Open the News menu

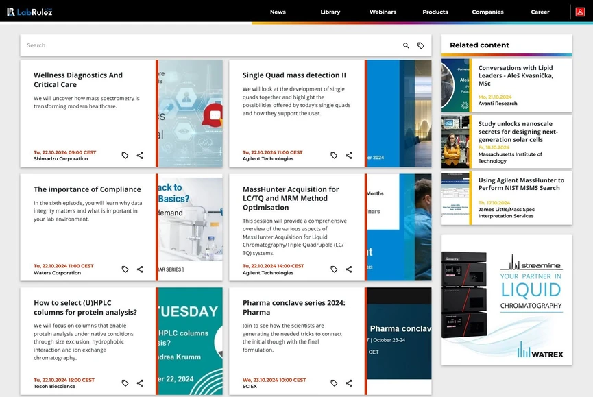point(278,12)
